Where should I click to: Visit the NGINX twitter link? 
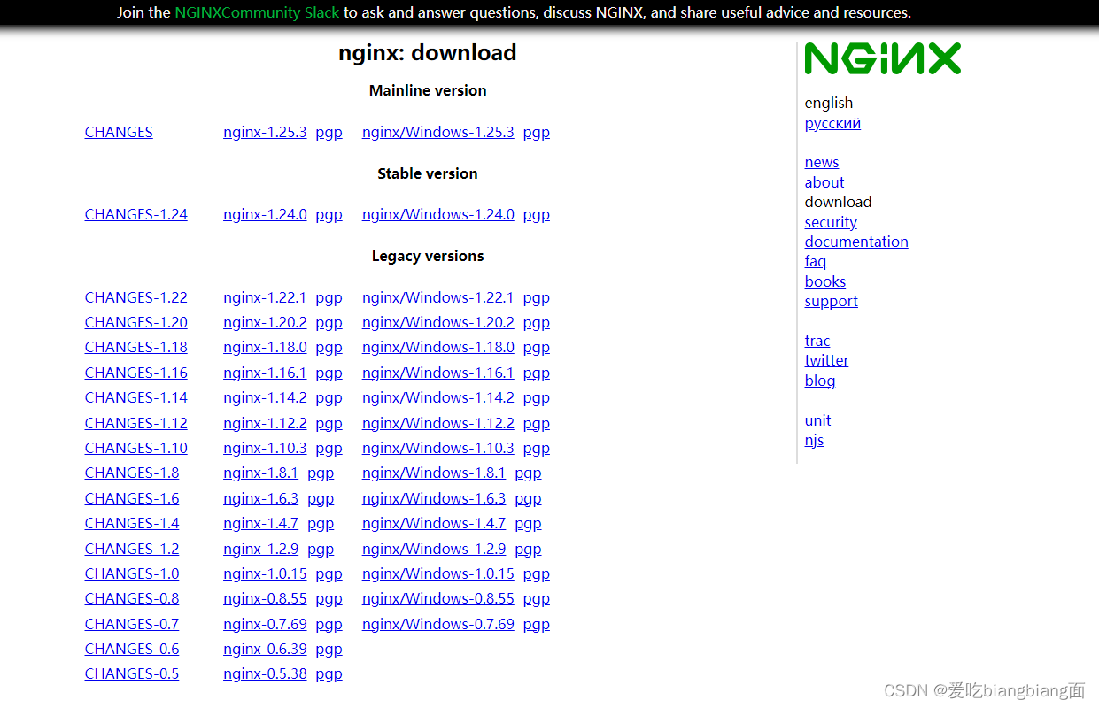826,360
